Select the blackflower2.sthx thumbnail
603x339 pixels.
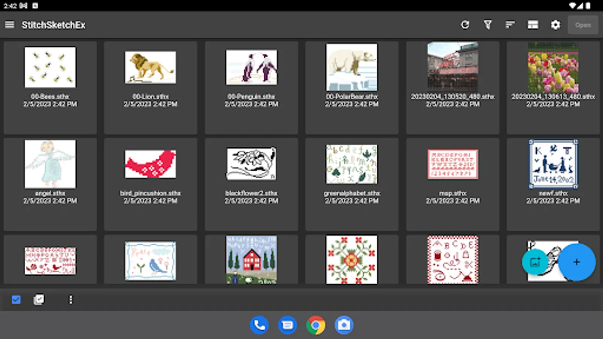(251, 164)
